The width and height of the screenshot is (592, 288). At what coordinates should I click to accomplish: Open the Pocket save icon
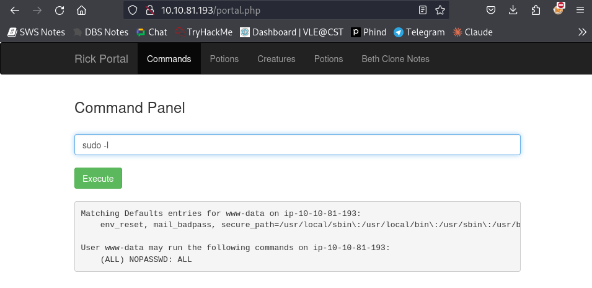pos(491,10)
